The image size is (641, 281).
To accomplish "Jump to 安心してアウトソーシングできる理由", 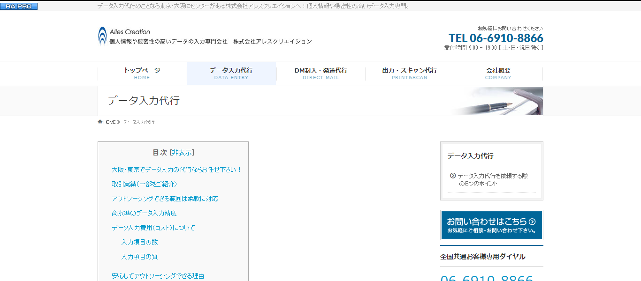I will tap(158, 276).
